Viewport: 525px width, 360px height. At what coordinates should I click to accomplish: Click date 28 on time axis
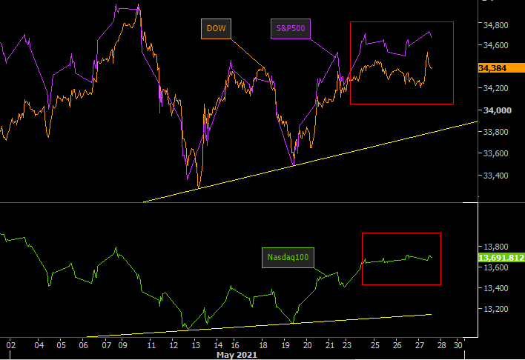(x=442, y=345)
